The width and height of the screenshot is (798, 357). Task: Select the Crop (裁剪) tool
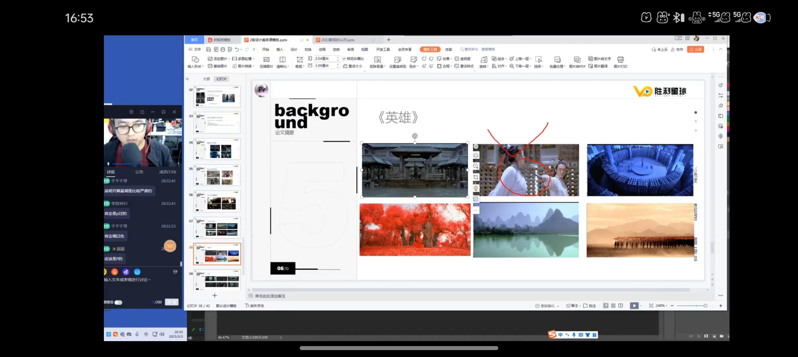coord(299,60)
